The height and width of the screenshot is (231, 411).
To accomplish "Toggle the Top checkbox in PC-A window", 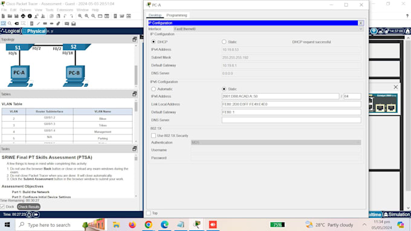I will [x=148, y=213].
